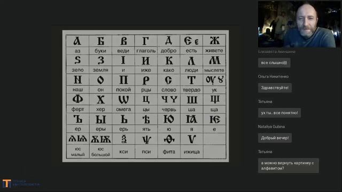Click the letter label 'ферт'
The image size is (342, 192).
pos(77,109)
